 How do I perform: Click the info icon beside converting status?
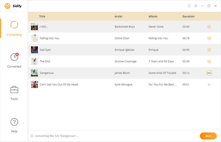coord(32,136)
